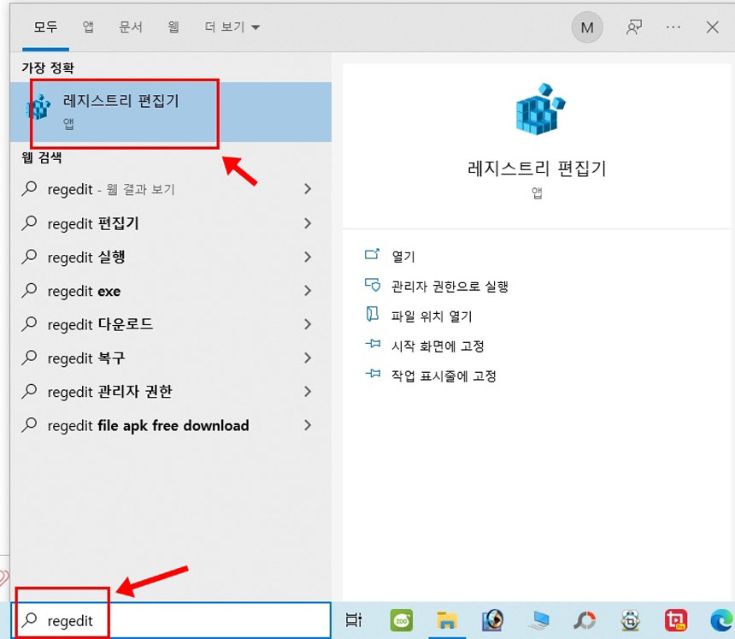This screenshot has width=735, height=639.
Task: Expand the regedit 웹 결과 보기 chevron
Action: click(308, 189)
